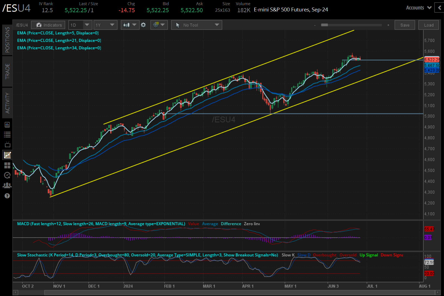The image size is (444, 296).
Task: Open the candlestick chart style dropdown
Action: (x=129, y=25)
